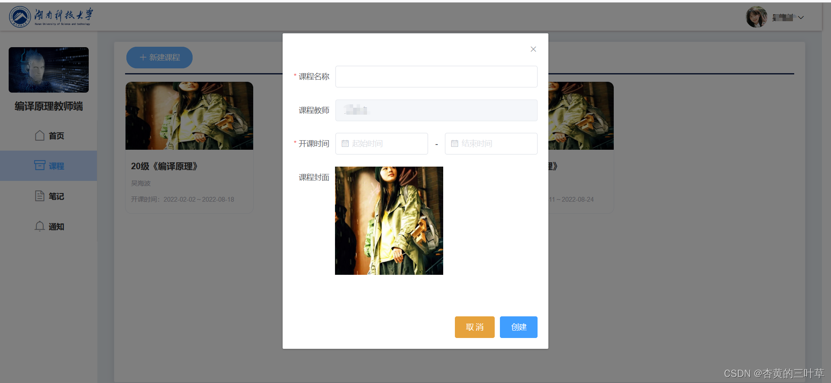Open 笔记 in the sidebar

[49, 196]
